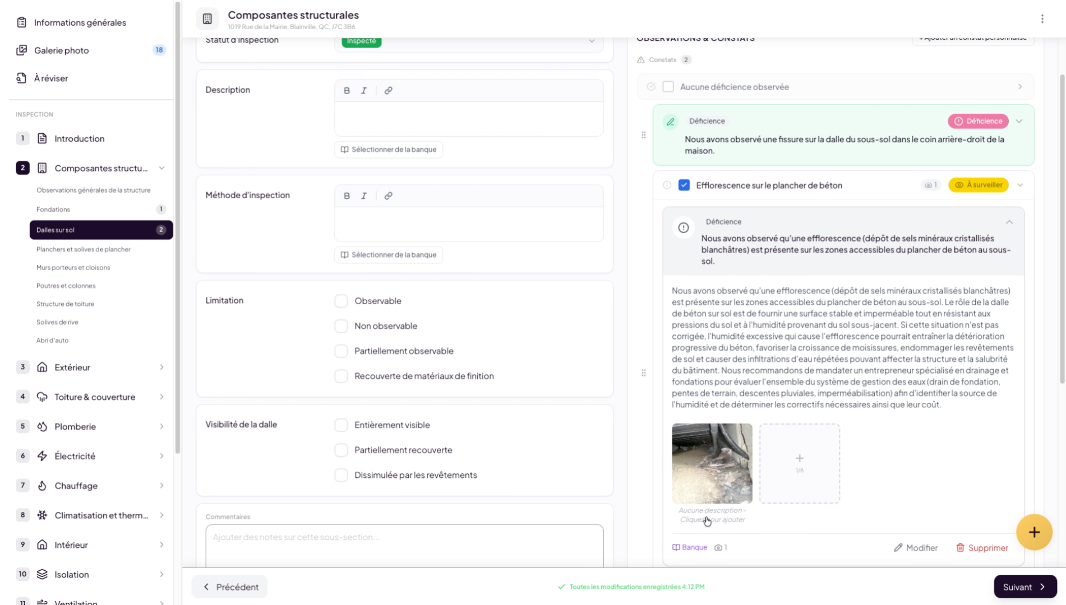This screenshot has width=1066, height=605.
Task: Grab the drag handle beside the Efflorescence constat
Action: (643, 373)
